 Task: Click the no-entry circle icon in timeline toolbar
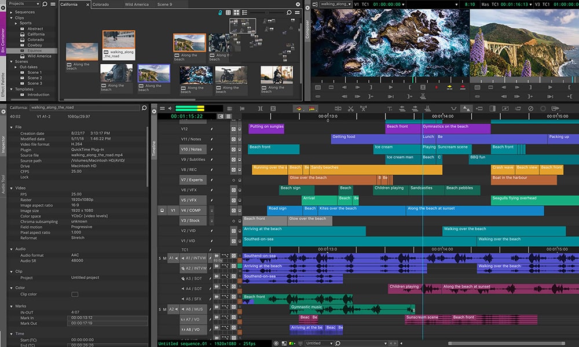coord(530,108)
